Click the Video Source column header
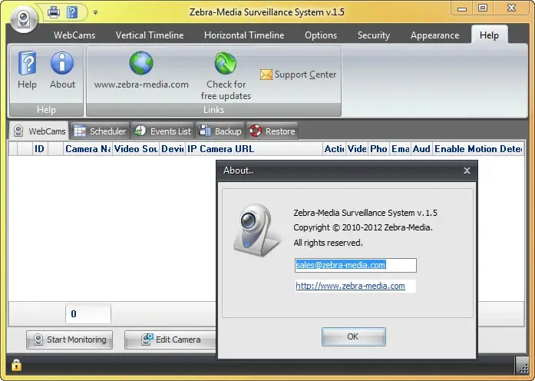This screenshot has height=381, width=535. [x=135, y=149]
